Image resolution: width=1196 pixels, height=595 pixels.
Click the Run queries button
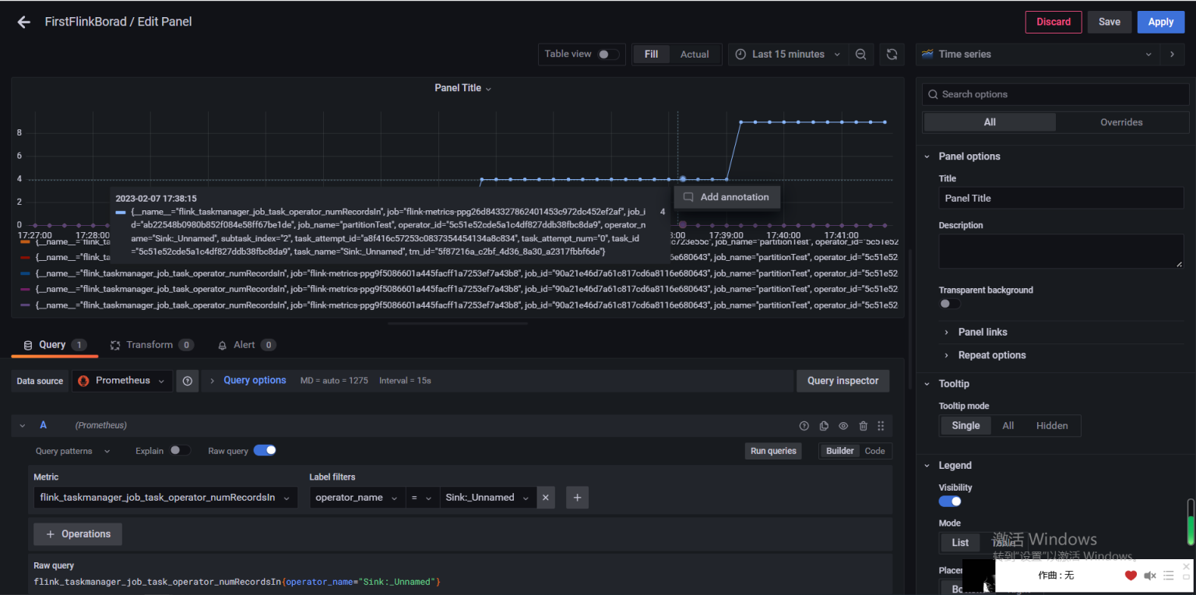click(773, 451)
